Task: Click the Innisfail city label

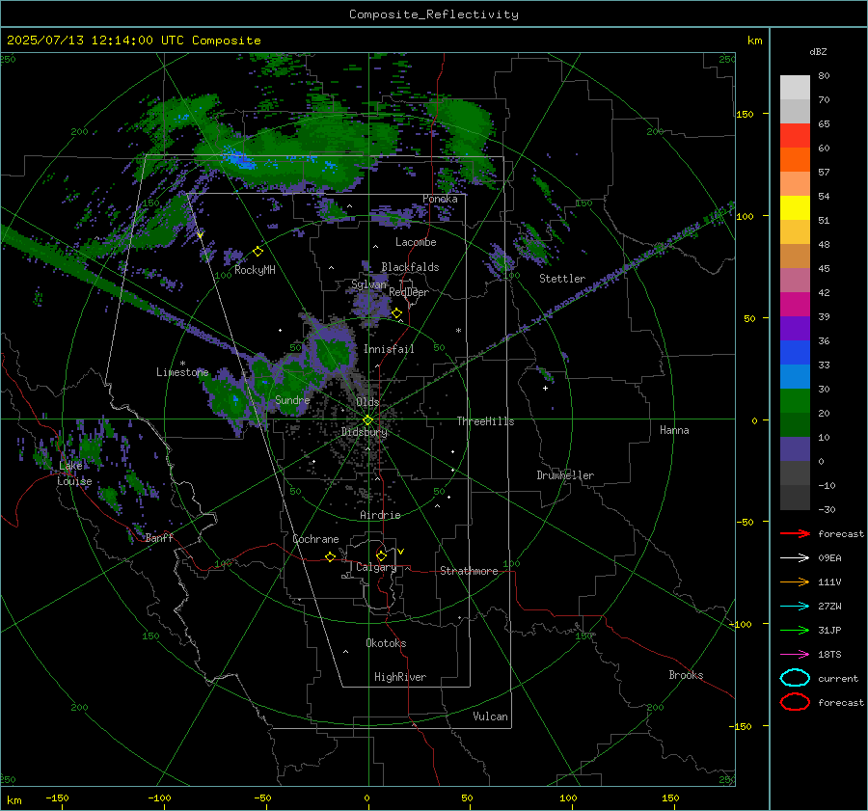Action: (x=389, y=349)
